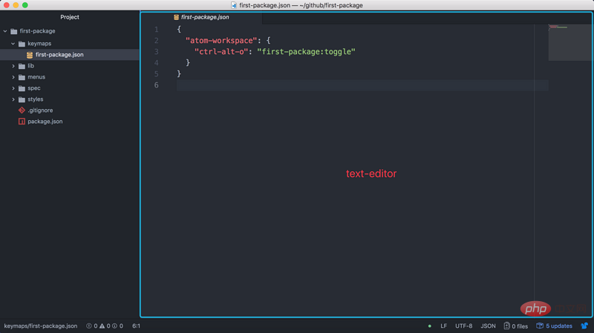
Task: Click the package.json file icon
Action: [22, 122]
